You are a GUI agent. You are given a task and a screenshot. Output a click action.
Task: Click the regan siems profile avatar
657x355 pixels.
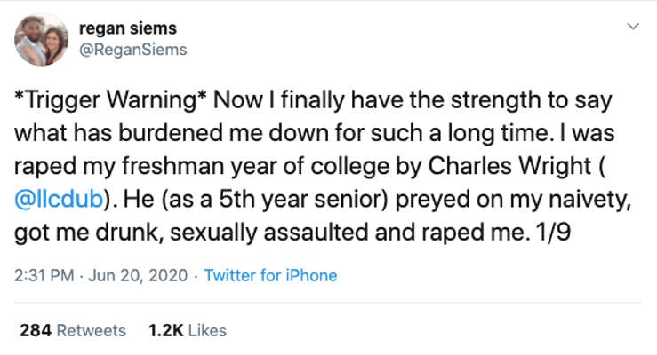tap(41, 39)
